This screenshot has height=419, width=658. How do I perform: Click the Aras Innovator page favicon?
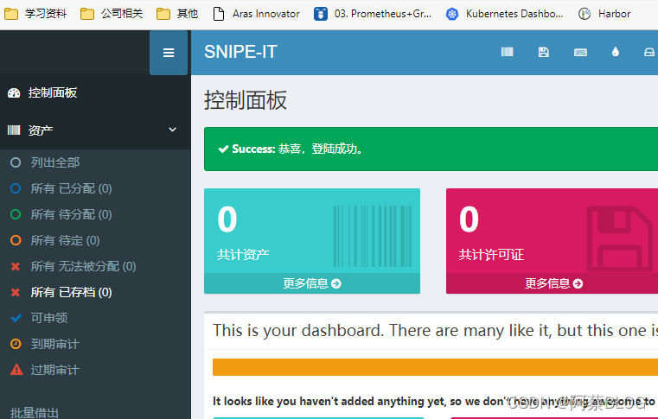pyautogui.click(x=219, y=14)
